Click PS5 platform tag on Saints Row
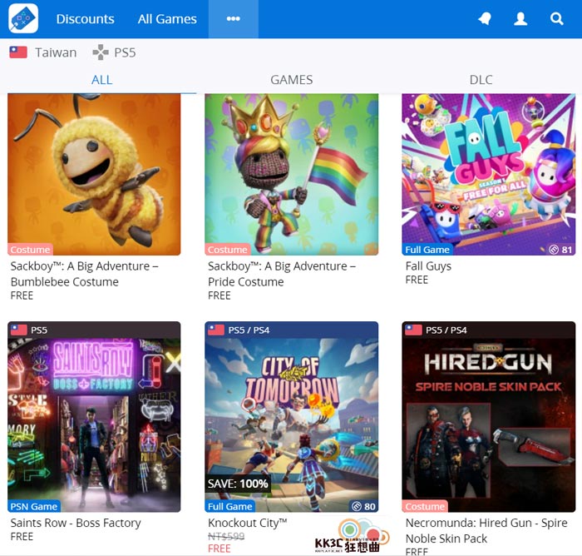 point(39,330)
